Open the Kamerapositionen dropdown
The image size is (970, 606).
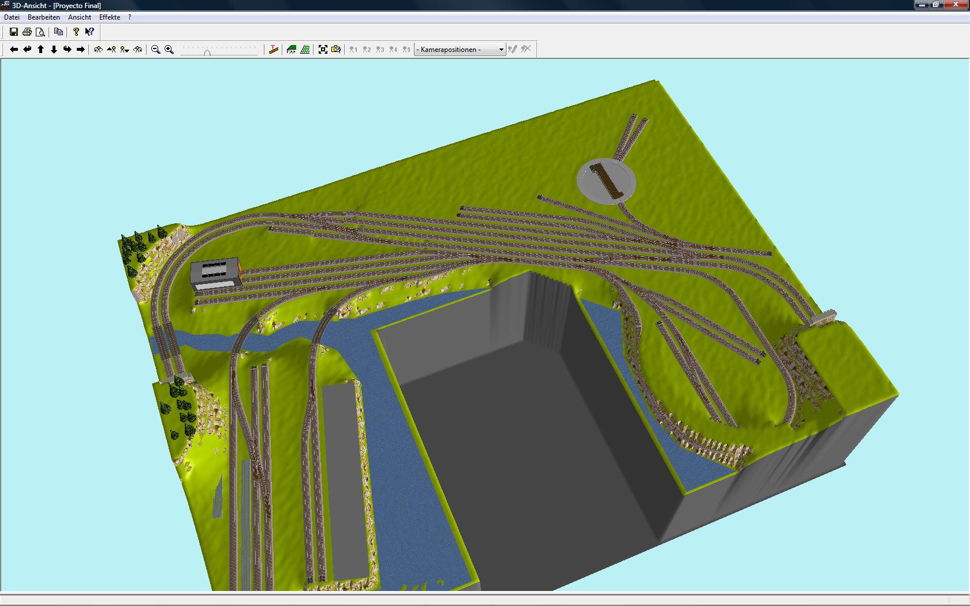click(460, 50)
